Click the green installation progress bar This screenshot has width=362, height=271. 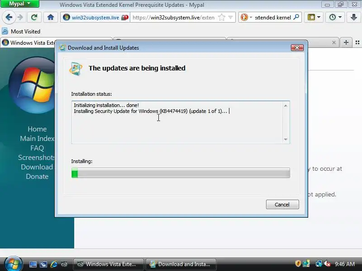(x=181, y=173)
